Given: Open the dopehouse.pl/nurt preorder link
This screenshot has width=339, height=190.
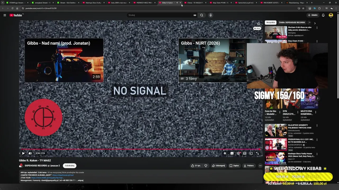Looking at the screenshot, I should (x=63, y=175).
